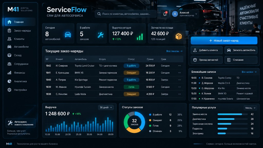Follow the Все заказы link
The width and height of the screenshot is (263, 148).
coord(174,51)
